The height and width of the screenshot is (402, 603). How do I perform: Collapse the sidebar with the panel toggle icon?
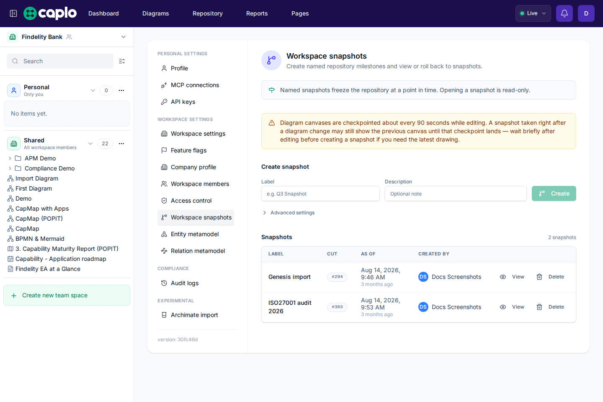point(13,13)
